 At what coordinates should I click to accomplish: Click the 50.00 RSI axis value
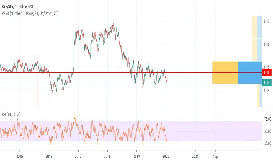(268, 131)
